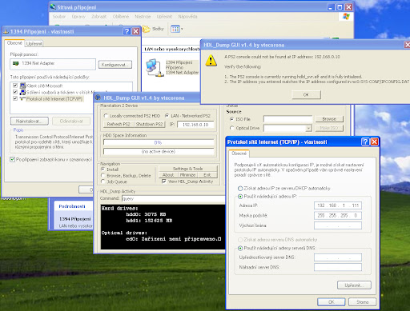Click the PS2 IP address field
410x311 pixels.
[195, 125]
